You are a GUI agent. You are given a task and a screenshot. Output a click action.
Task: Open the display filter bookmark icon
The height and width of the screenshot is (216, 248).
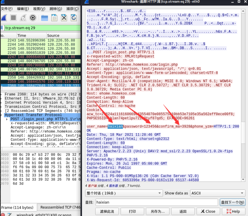(2, 28)
